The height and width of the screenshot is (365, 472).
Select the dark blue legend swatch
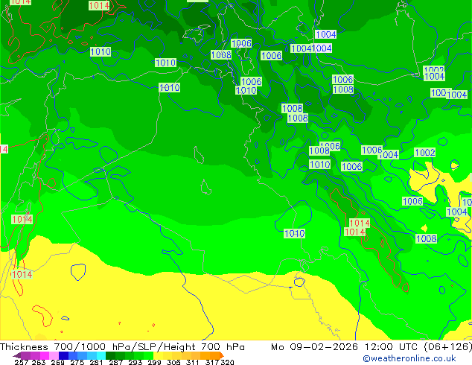tap(63, 355)
